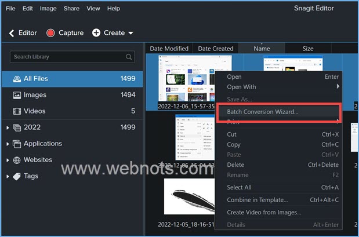The image size is (359, 237).
Task: Choose Copy in the context menu
Action: (278, 145)
